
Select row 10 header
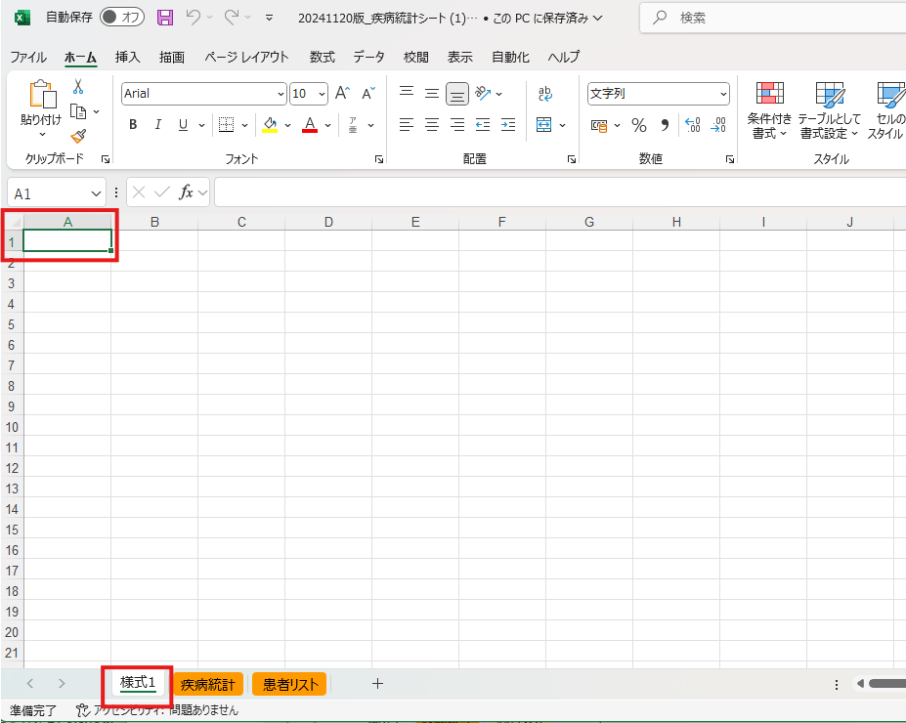(x=12, y=427)
